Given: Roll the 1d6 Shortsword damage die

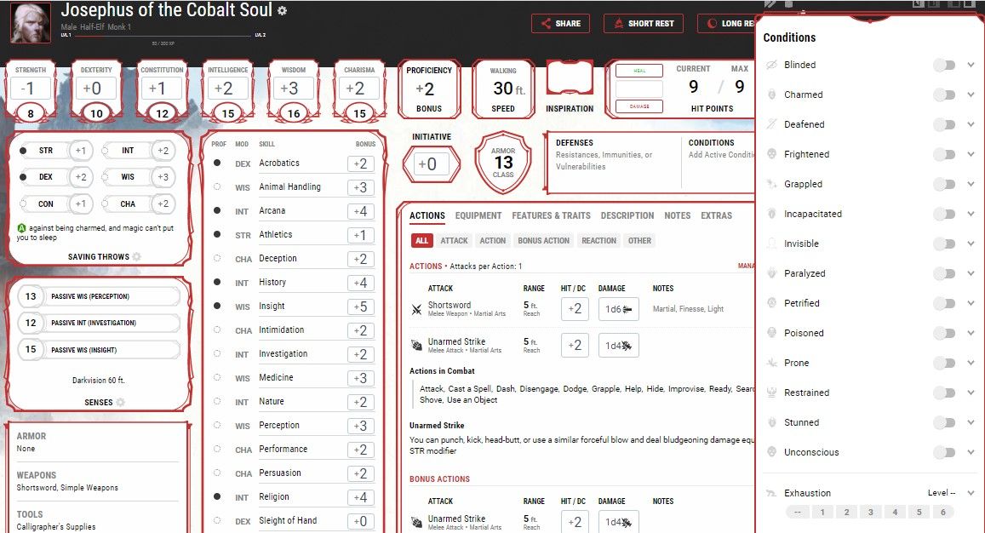Looking at the screenshot, I should tap(619, 309).
